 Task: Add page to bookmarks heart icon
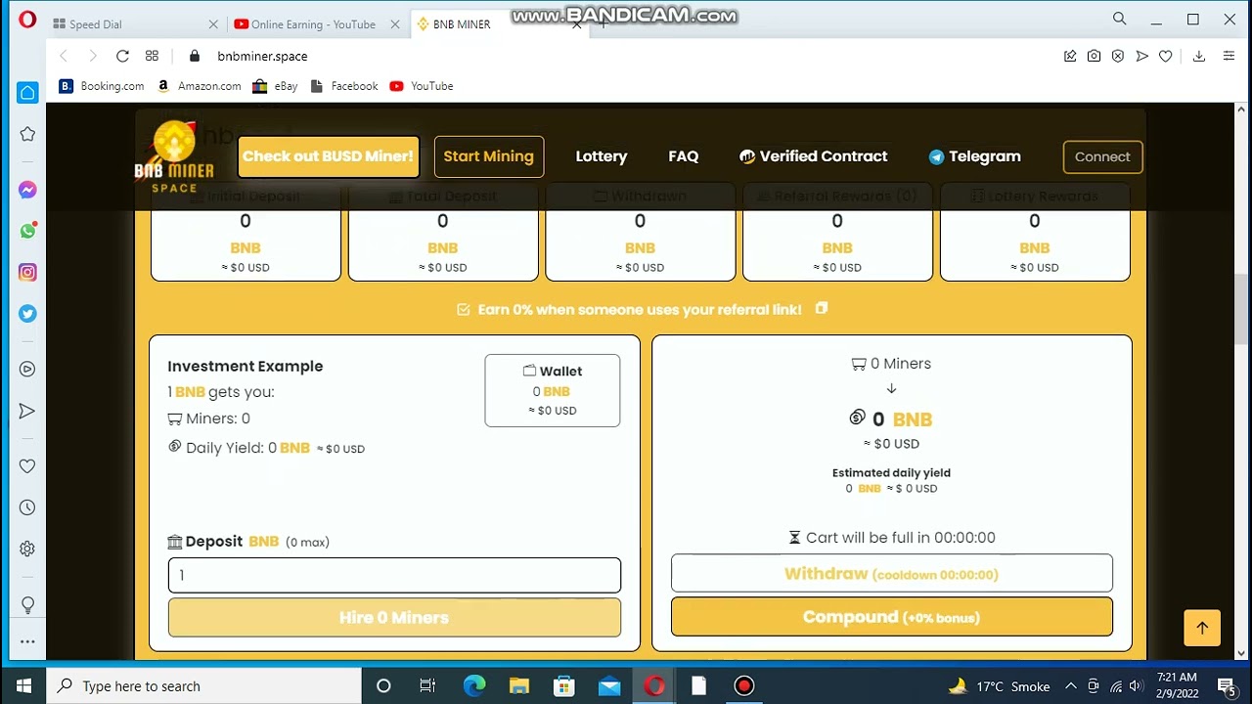click(x=1165, y=56)
